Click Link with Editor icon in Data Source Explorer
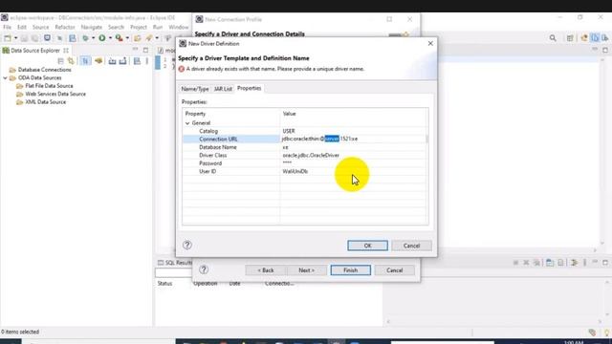Viewport: 612px width, 344px height. pyautogui.click(x=71, y=61)
